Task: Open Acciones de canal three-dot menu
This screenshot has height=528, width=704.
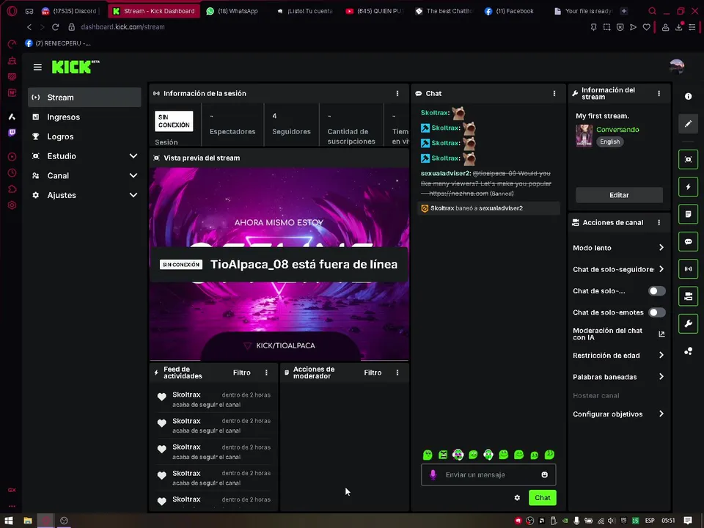Action: click(659, 222)
